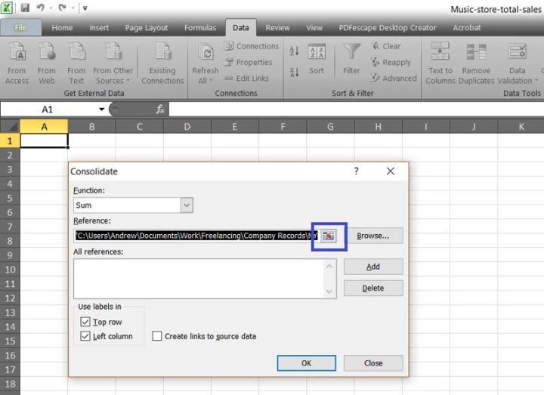544x395 pixels.
Task: Confirm Consolidate with OK
Action: coord(306,363)
